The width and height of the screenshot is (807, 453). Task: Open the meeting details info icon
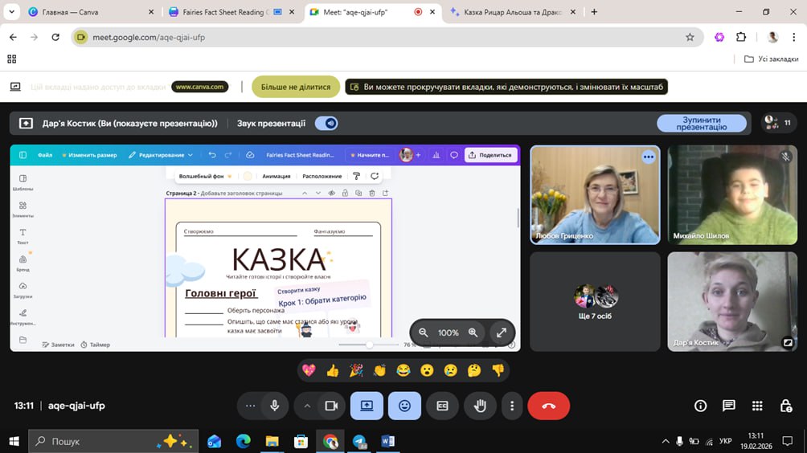click(x=700, y=406)
